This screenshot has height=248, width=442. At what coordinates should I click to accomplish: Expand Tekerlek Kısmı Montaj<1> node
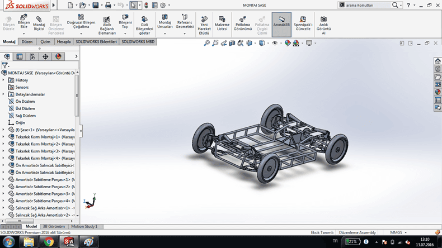[3, 137]
